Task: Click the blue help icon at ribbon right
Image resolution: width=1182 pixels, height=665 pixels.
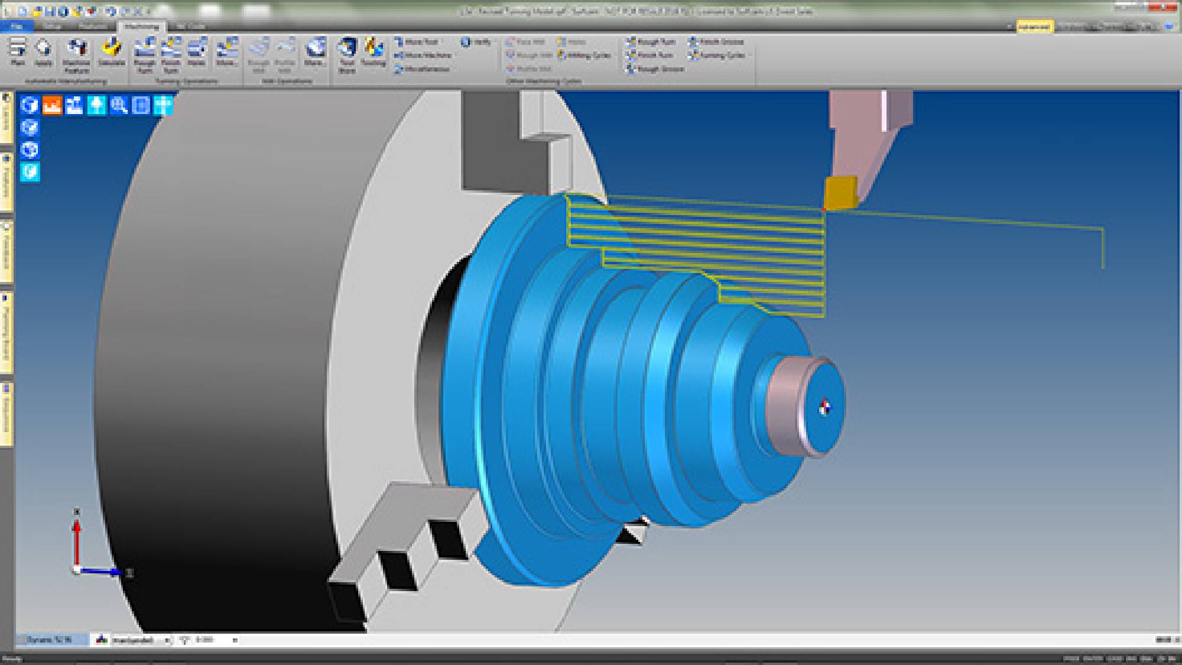Action: coord(1168,27)
